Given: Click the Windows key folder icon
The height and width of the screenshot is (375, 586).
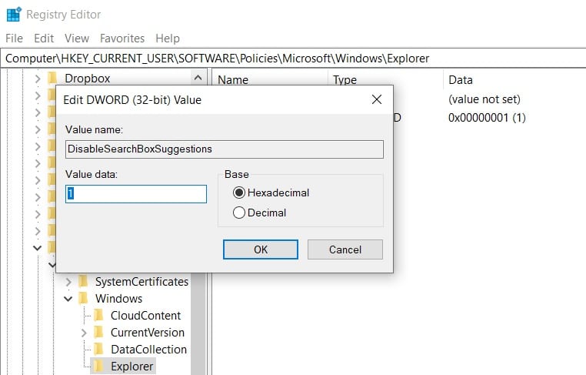Looking at the screenshot, I should pos(84,299).
